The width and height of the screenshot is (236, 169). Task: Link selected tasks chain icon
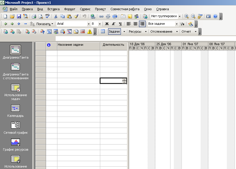(x=101, y=16)
